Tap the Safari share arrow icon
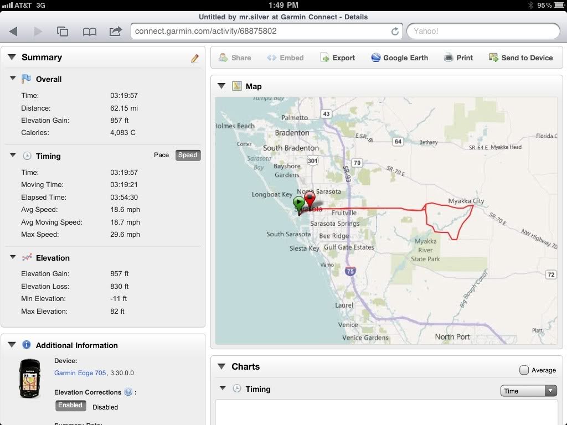This screenshot has width=567, height=425. click(x=115, y=32)
